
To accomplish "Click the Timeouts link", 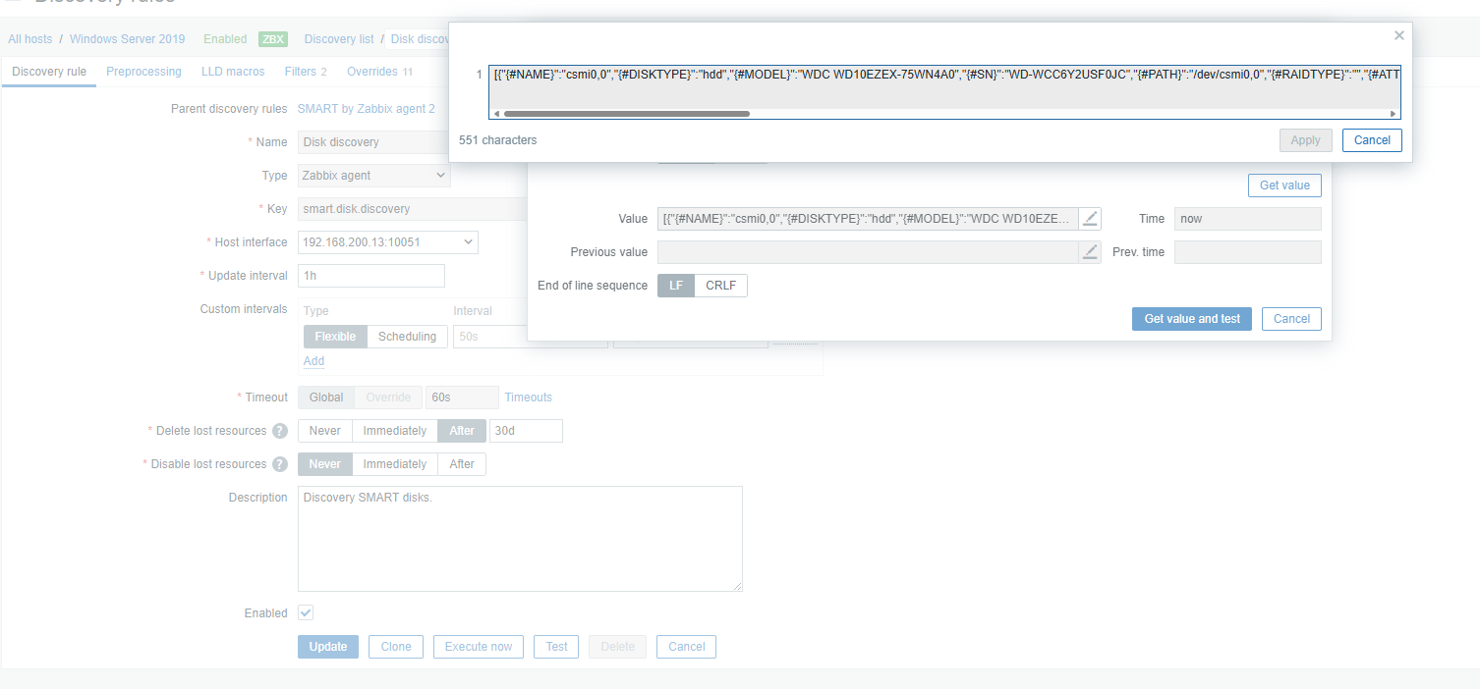I will 528,397.
